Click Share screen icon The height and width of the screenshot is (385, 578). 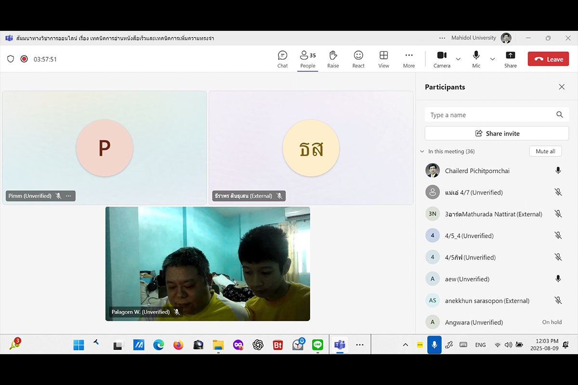point(510,59)
